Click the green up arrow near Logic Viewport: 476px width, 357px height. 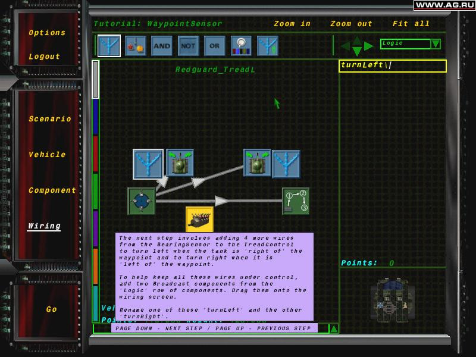(x=357, y=40)
